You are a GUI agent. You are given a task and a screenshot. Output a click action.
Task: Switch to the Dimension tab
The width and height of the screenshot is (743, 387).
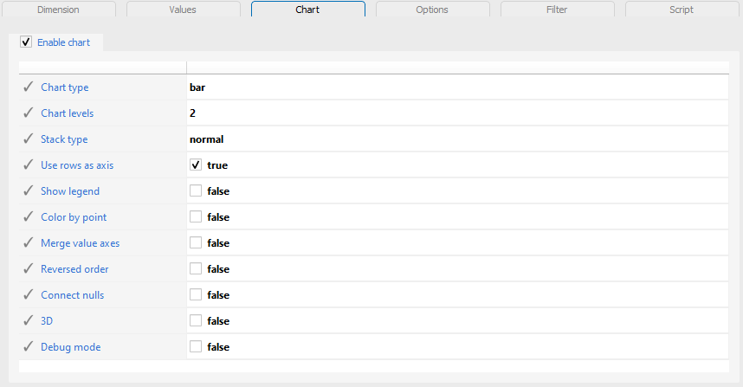tap(59, 9)
